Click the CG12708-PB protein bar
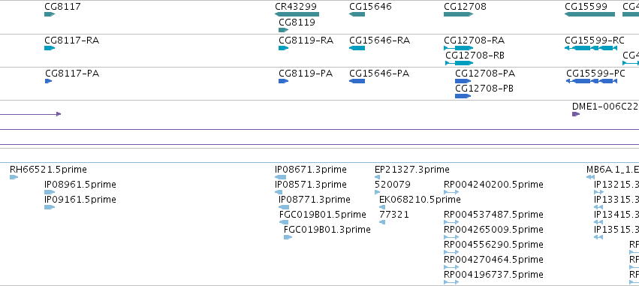The height and width of the screenshot is (286, 639). [463, 96]
